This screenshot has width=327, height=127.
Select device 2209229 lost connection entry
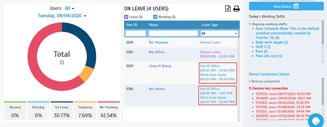[283, 116]
